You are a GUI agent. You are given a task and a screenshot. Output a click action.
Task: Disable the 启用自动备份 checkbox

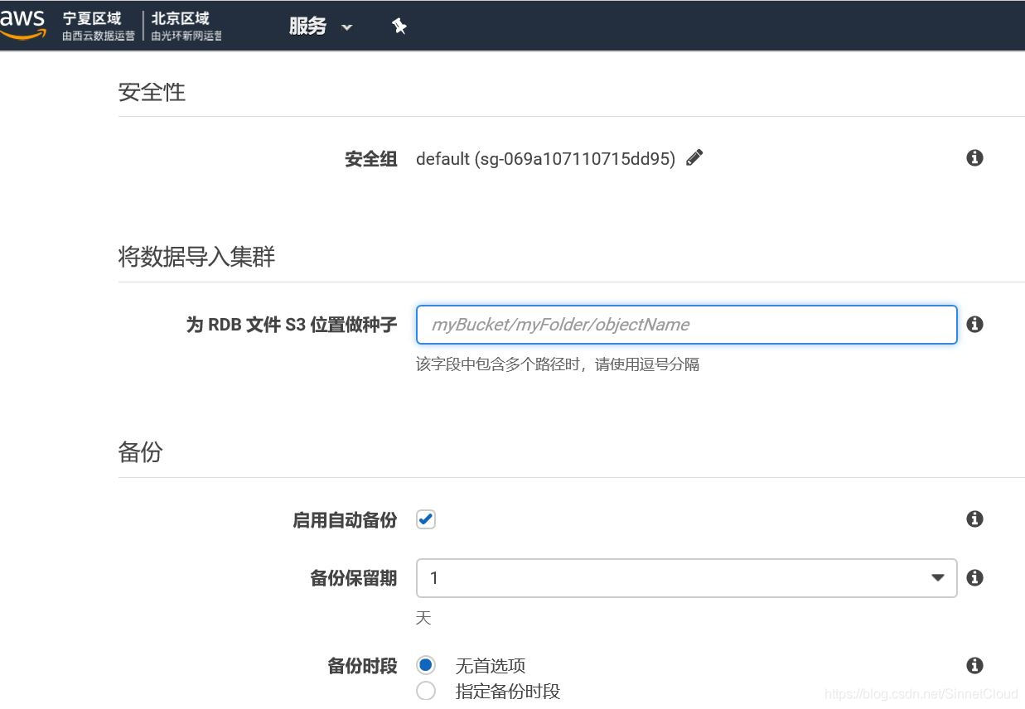[x=425, y=519]
